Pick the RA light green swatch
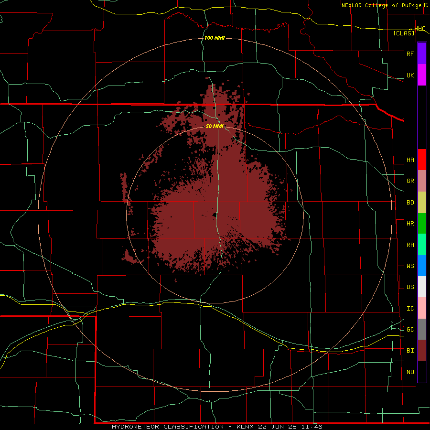This screenshot has height=430, width=430. pos(422,244)
